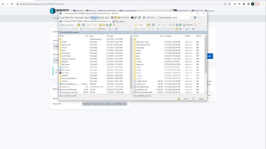266x149 pixels.
Task: Open the remote directory root dropdown
Action: click(x=140, y=25)
